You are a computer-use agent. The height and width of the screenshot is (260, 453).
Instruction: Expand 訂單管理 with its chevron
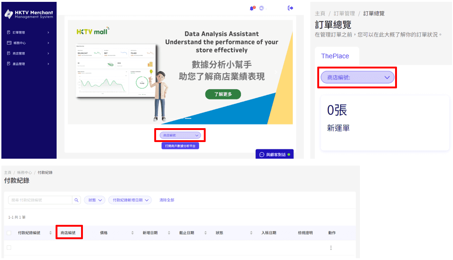(48, 32)
